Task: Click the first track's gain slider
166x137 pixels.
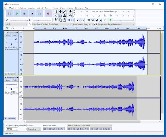Action: click(11, 40)
